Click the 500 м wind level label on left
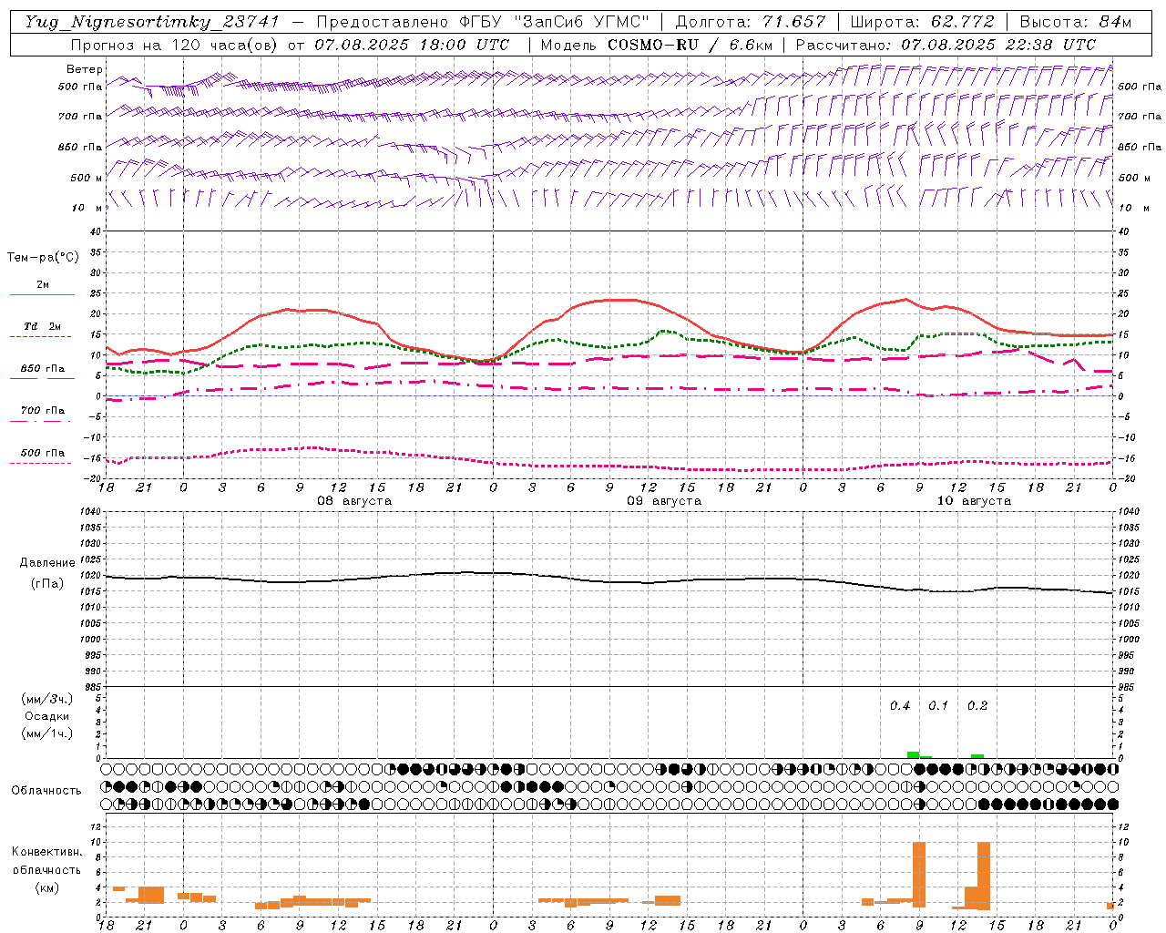This screenshot has width=1166, height=933. pyautogui.click(x=87, y=178)
